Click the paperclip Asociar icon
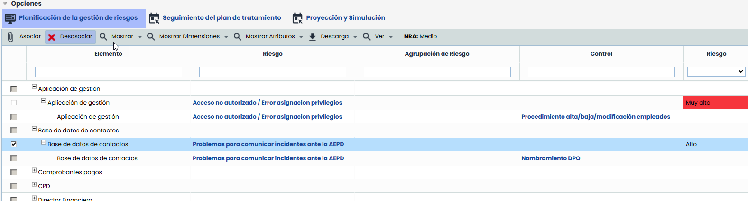The height and width of the screenshot is (201, 748). click(10, 36)
